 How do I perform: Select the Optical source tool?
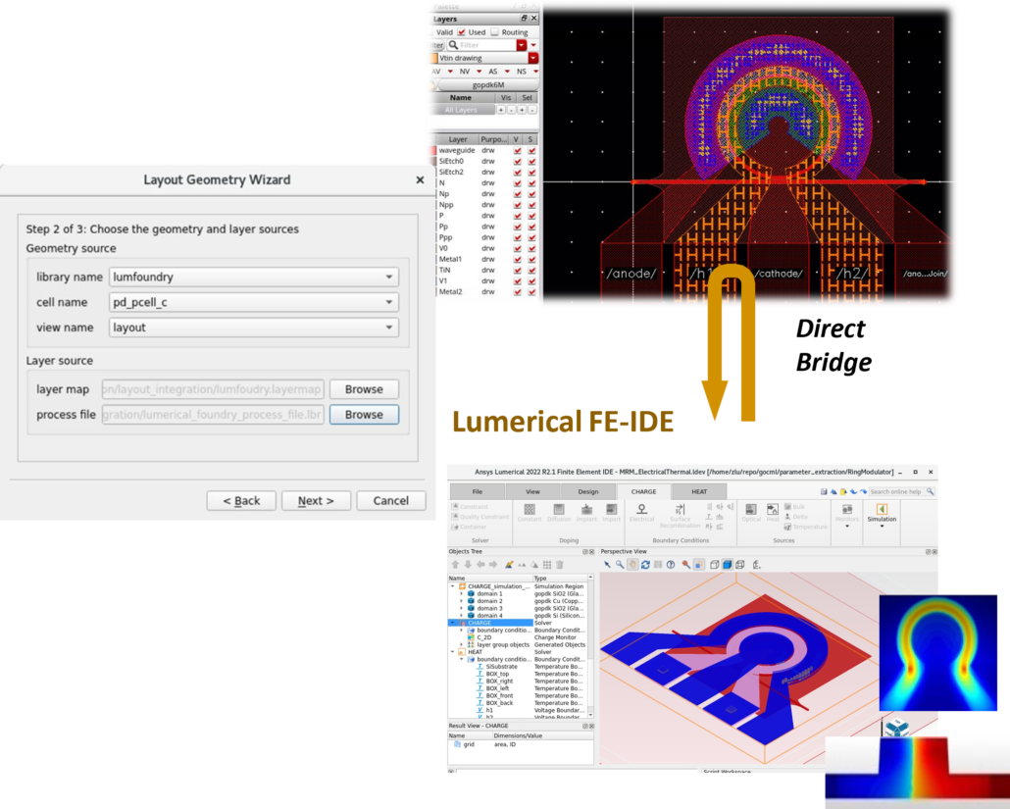tap(751, 512)
